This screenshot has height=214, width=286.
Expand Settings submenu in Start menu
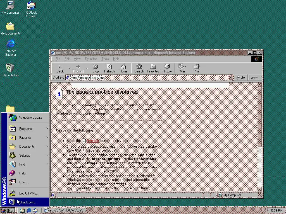click(x=28, y=155)
